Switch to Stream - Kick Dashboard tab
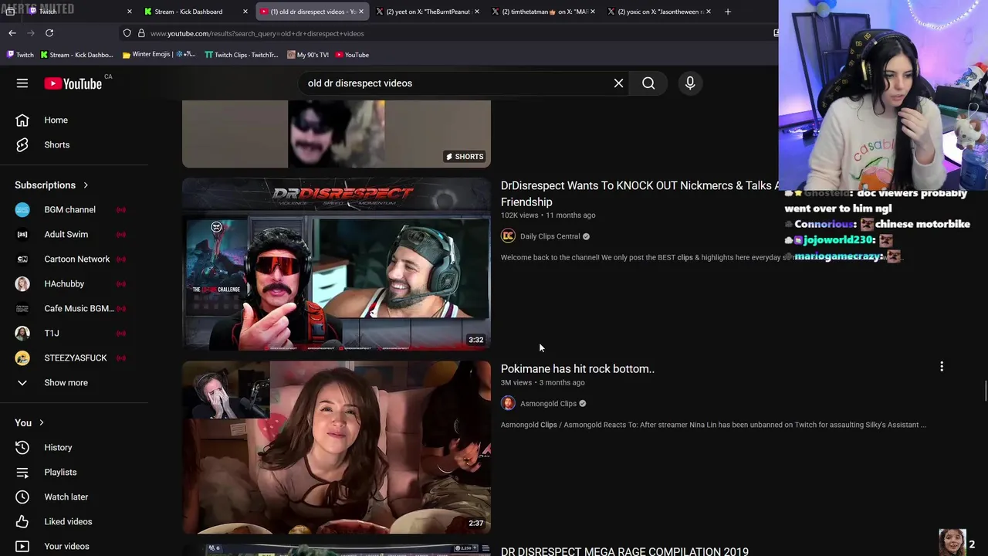The width and height of the screenshot is (988, 556). coord(195,12)
